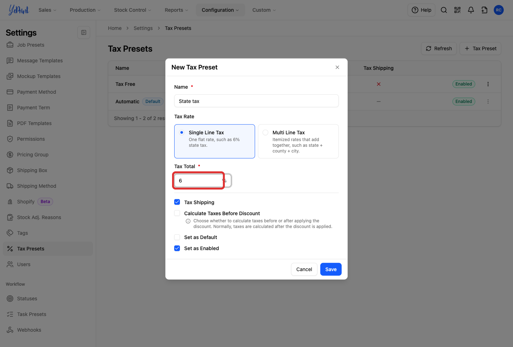Click the info icon beside discount explanation
The image size is (513, 347).
tap(188, 221)
